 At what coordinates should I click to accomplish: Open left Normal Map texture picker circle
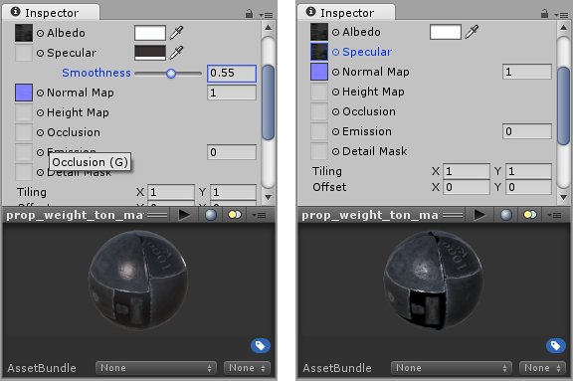(x=40, y=93)
